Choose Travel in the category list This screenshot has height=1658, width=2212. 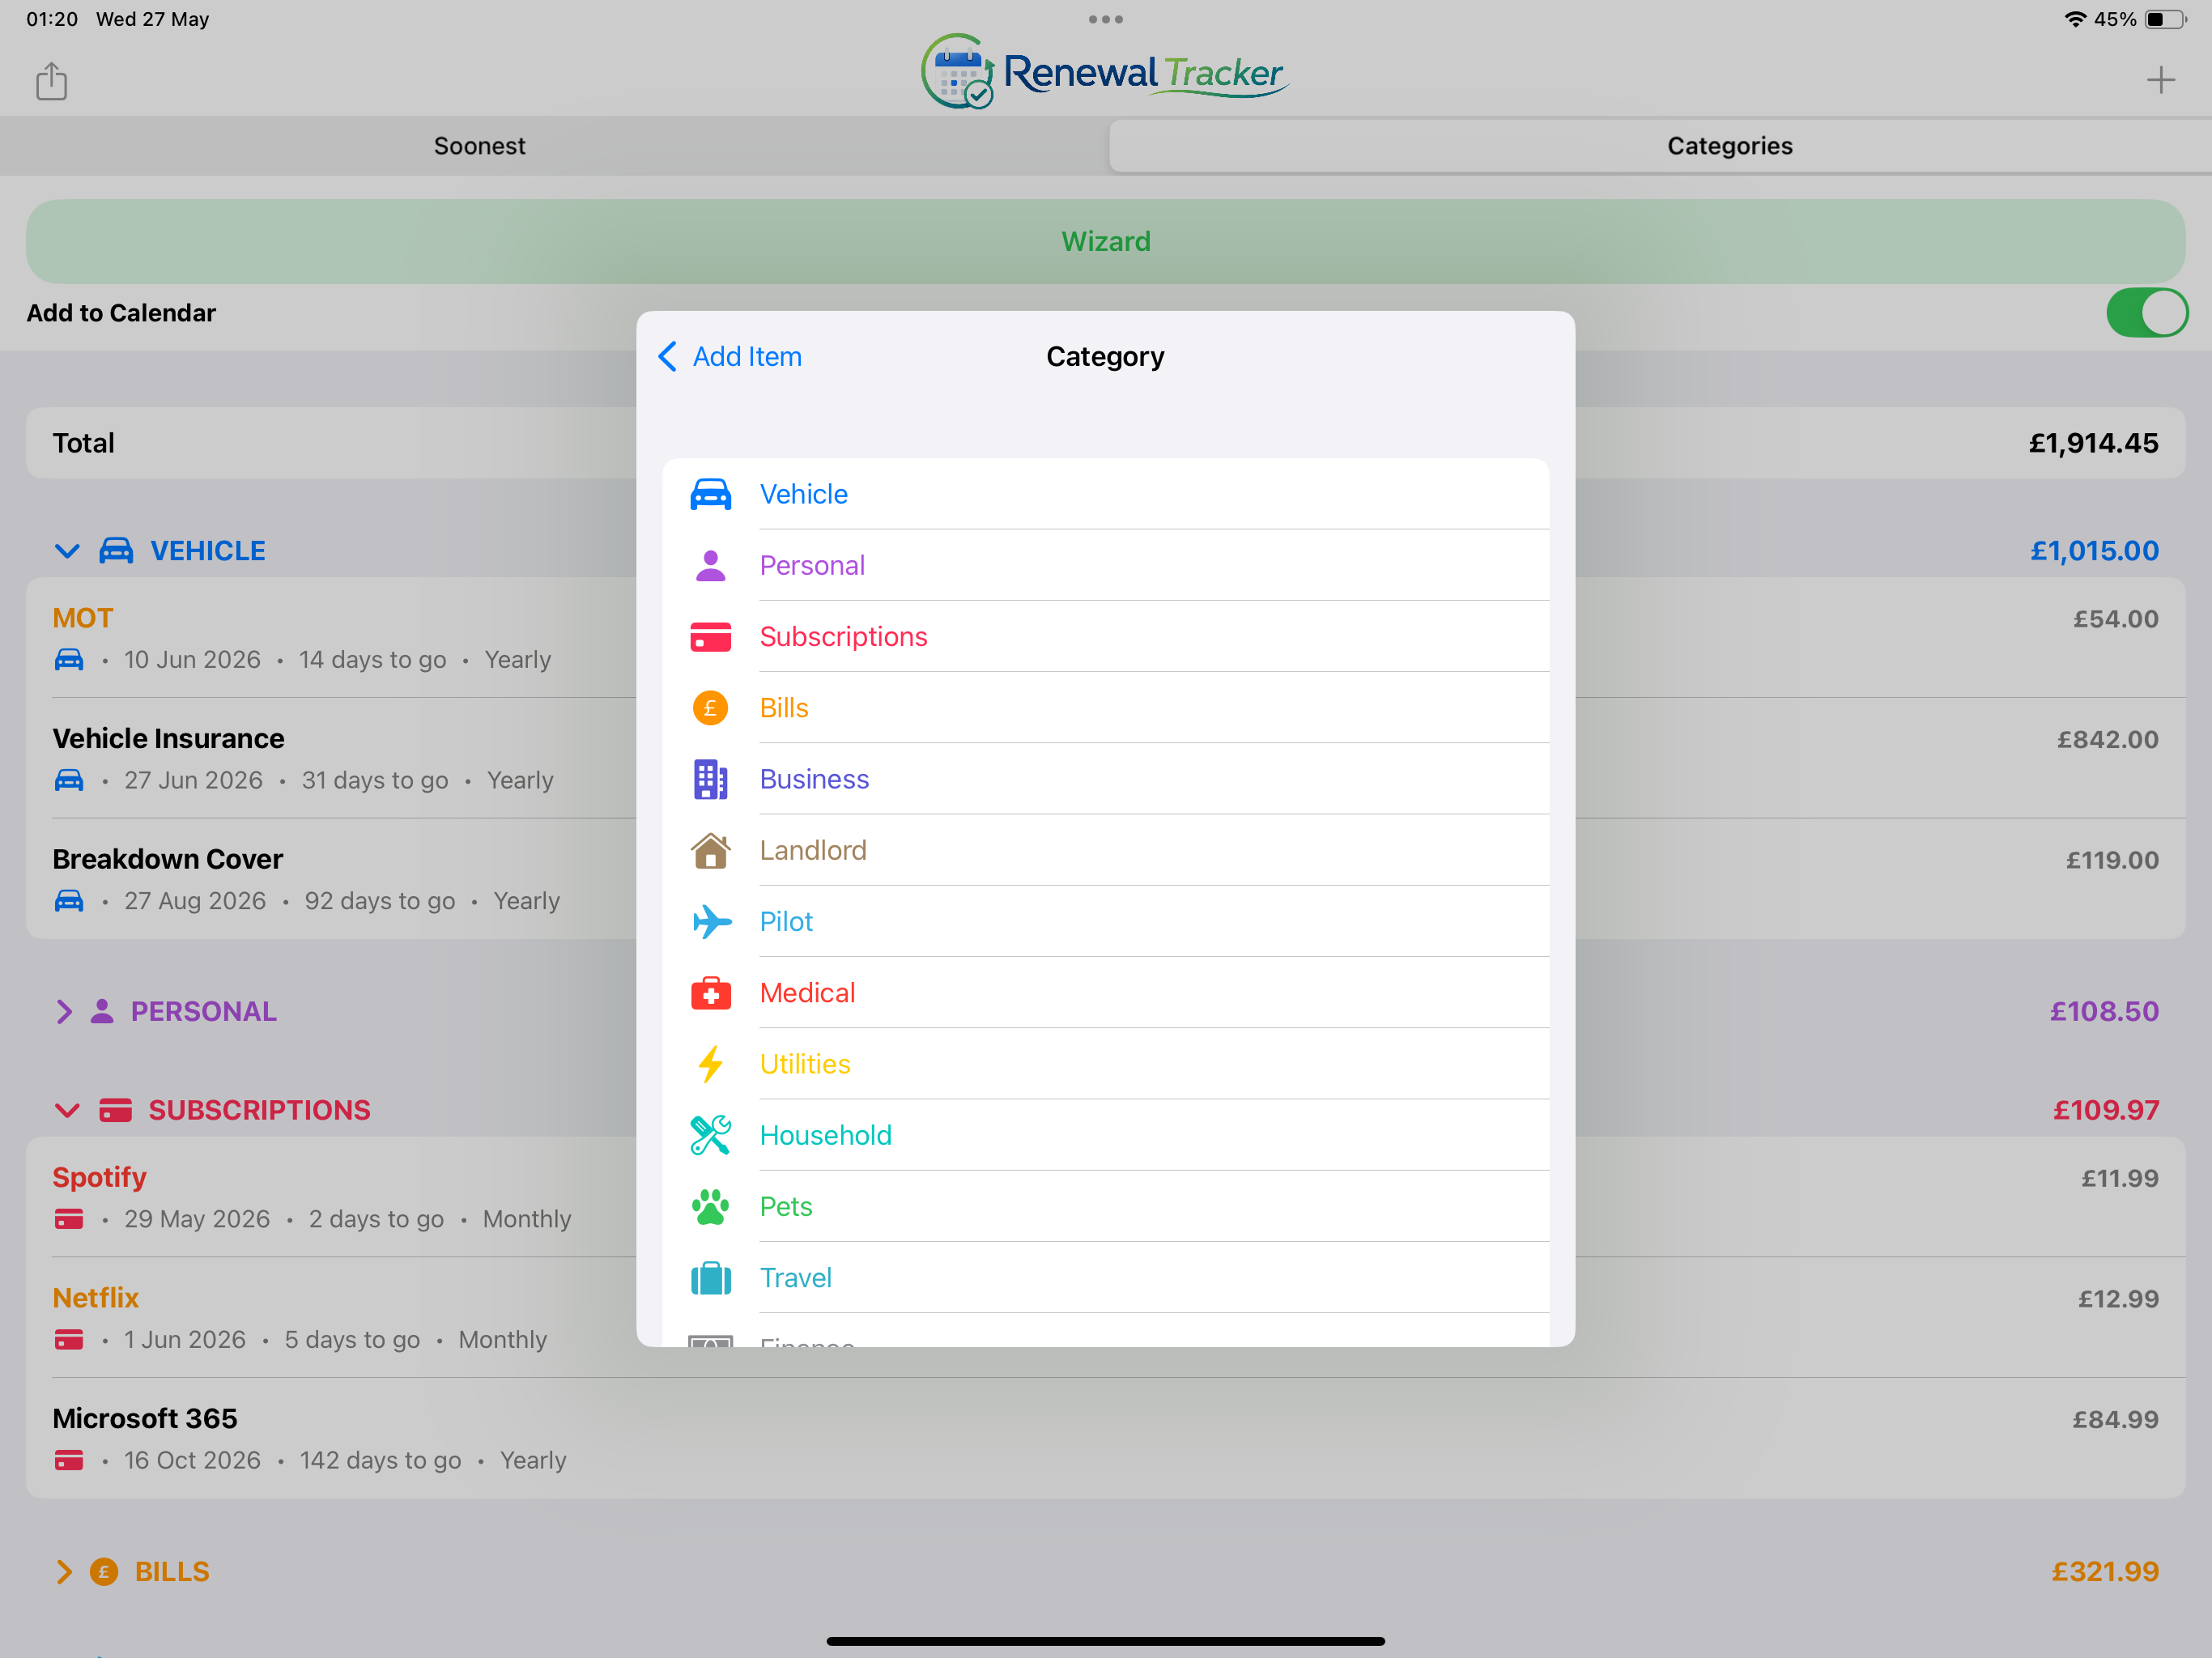tap(1105, 1278)
